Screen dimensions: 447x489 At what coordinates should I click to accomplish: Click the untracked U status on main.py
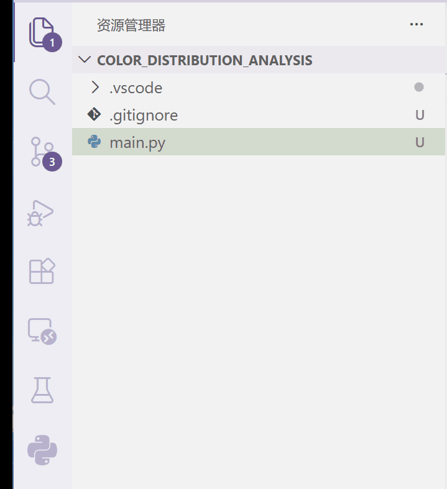point(420,143)
